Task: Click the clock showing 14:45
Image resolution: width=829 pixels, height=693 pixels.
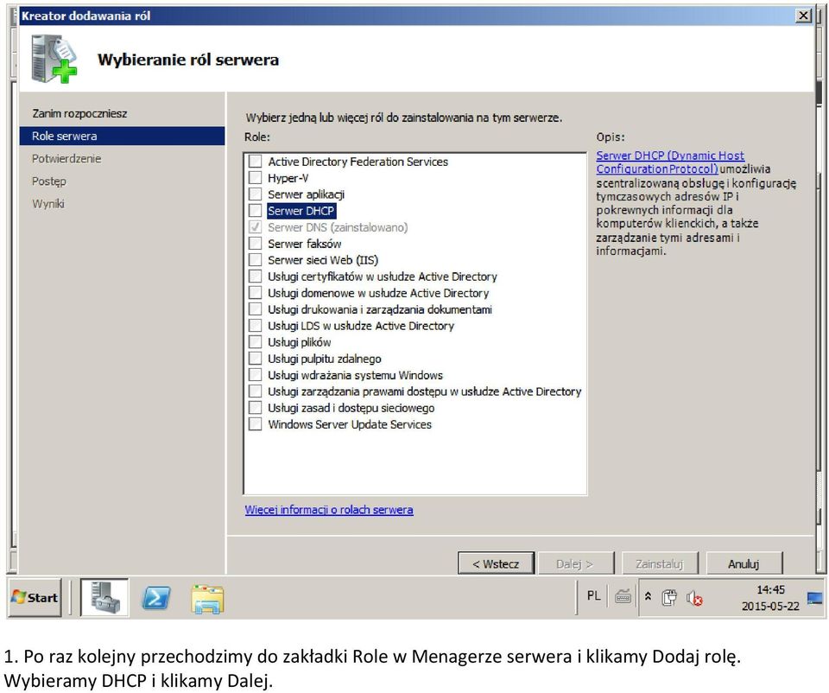Action: click(x=770, y=589)
